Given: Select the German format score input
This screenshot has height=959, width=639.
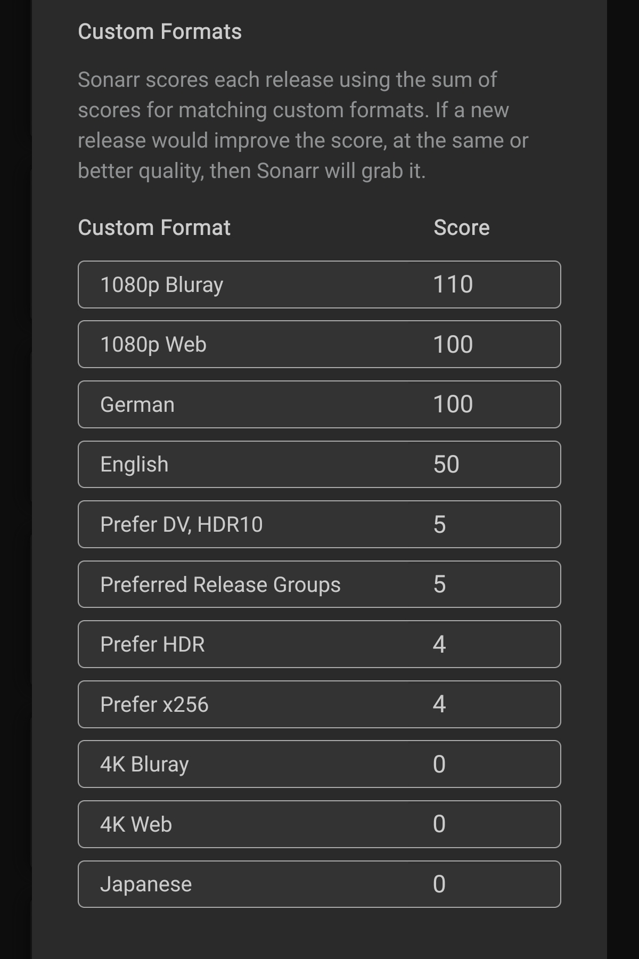Looking at the screenshot, I should [453, 404].
